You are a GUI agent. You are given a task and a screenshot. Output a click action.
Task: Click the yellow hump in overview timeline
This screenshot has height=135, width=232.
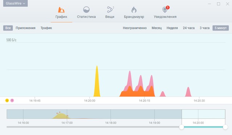(61, 116)
